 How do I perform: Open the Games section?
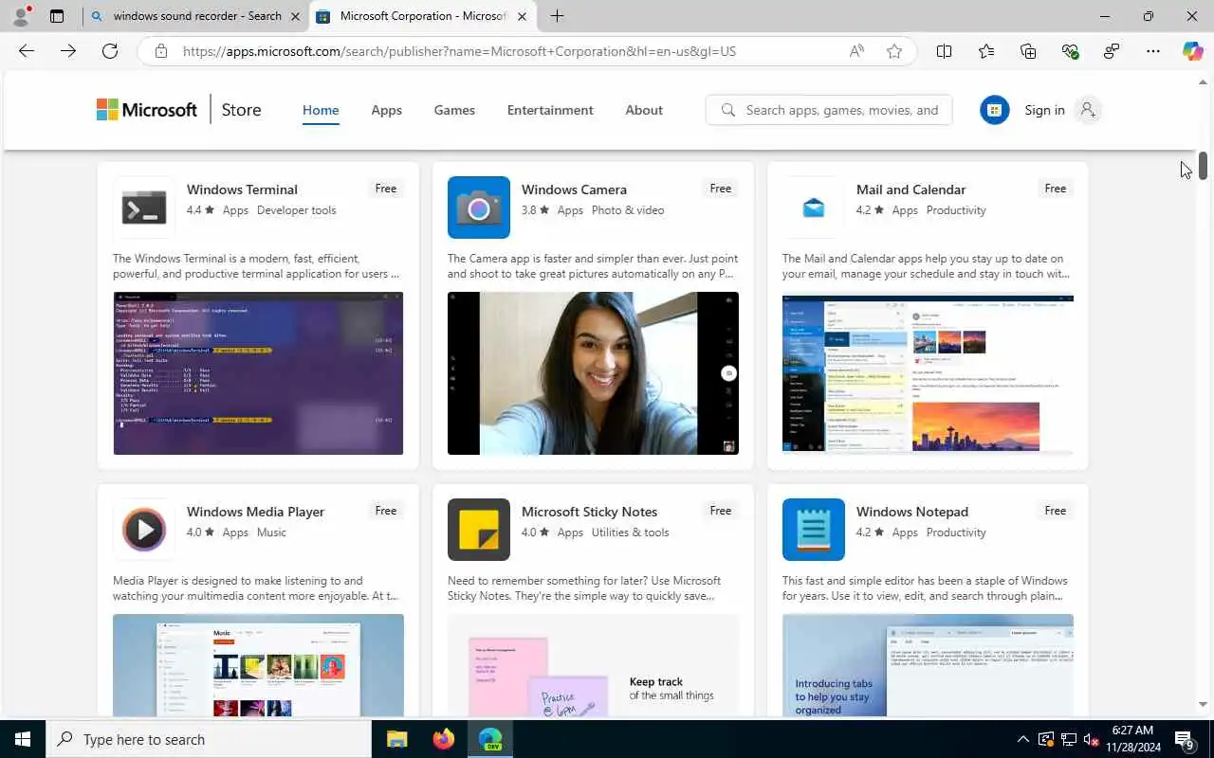click(x=454, y=110)
